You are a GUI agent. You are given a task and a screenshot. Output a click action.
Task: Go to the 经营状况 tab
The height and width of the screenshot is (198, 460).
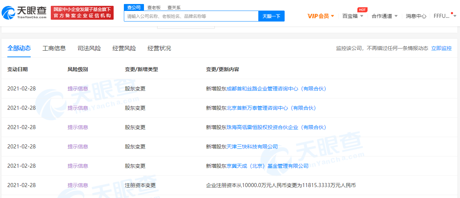(159, 48)
